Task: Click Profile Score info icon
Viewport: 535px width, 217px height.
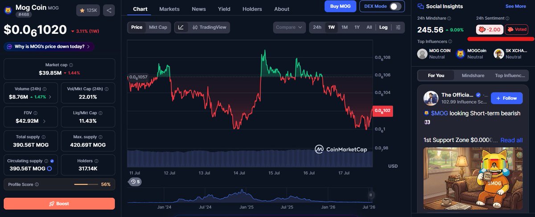Action: tap(37, 184)
